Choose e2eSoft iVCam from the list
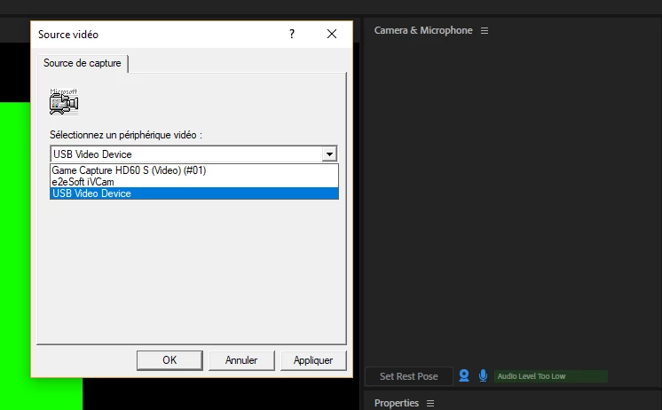The width and height of the screenshot is (662, 410). [194, 182]
